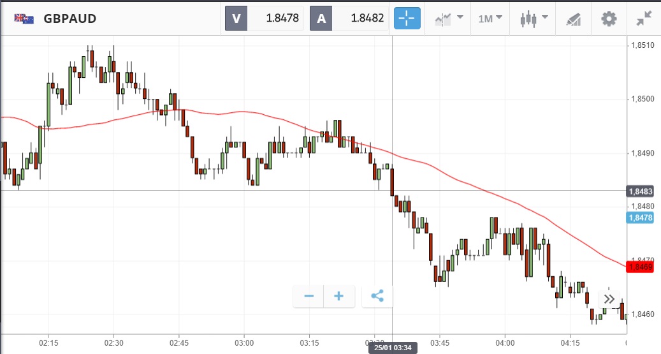Screen dimensions: 661x354
Task: Zoom out the chart with minus
Action: click(x=309, y=296)
